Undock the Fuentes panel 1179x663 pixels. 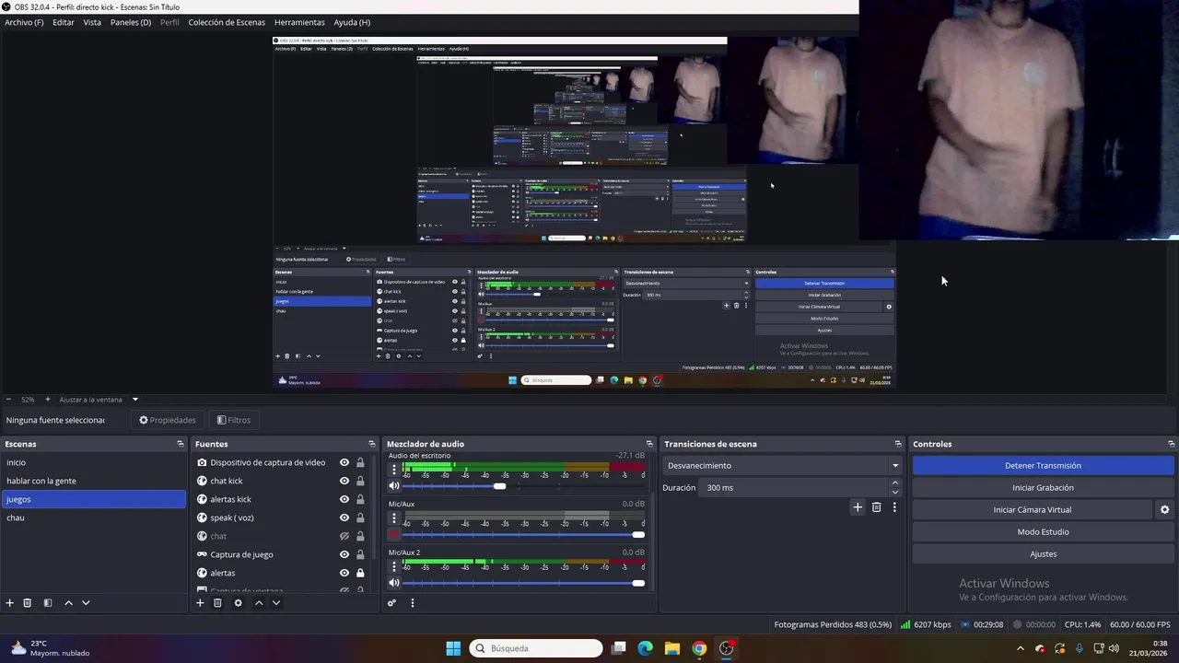[x=372, y=444]
